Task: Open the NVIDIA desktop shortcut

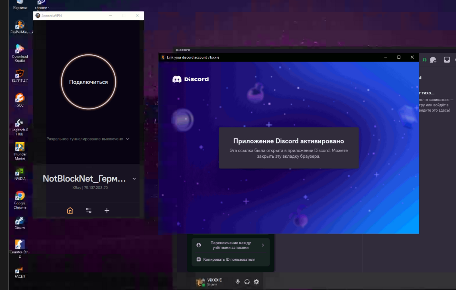Action: point(20,174)
